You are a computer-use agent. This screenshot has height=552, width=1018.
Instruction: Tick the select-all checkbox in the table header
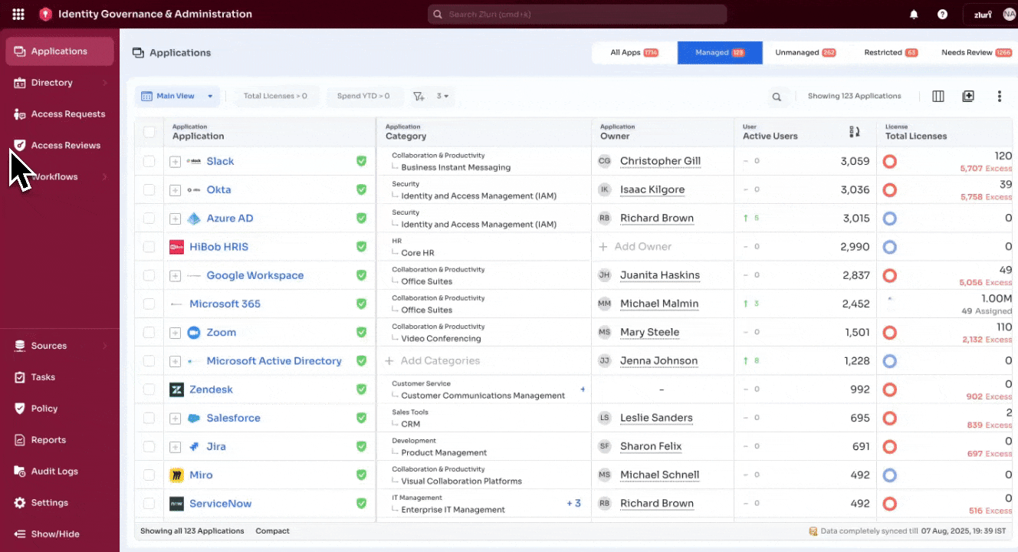coord(148,131)
